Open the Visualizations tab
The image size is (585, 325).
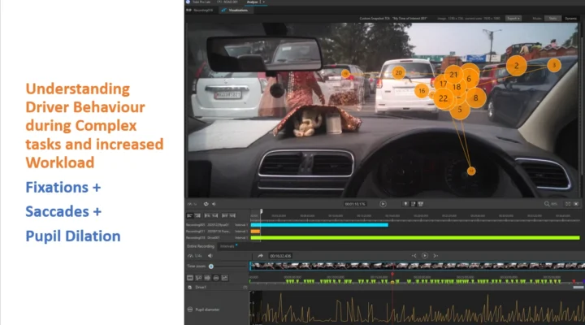point(235,10)
